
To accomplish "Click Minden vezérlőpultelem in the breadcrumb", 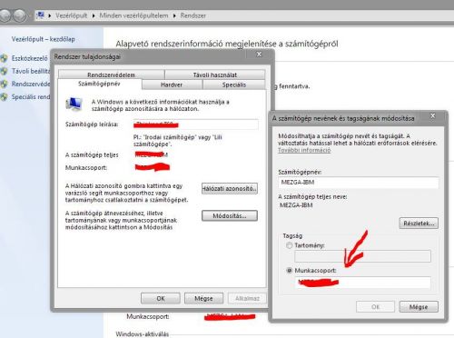I will pos(133,15).
